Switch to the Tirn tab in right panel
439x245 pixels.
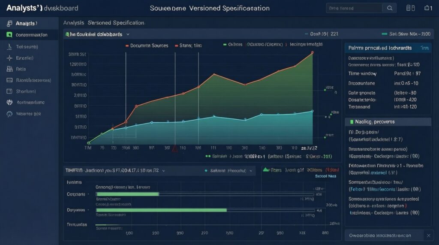424,48
